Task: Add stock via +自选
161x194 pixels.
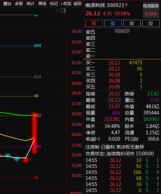Action: (66, 4)
